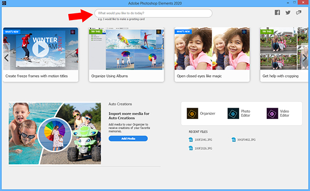The height and width of the screenshot is (191, 310).
Task: Click Photo Editor badge icon on closed eyes card
Action: 244,32
